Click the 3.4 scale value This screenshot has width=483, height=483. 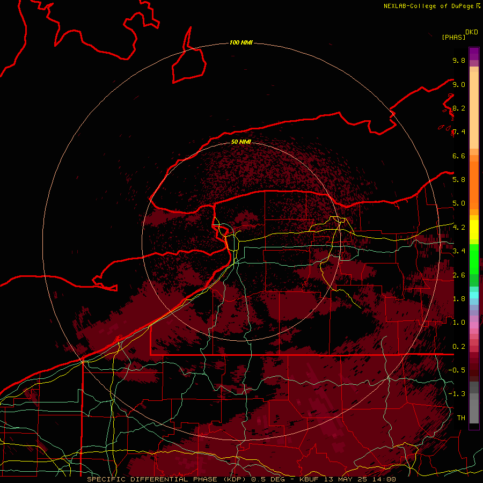pos(459,251)
